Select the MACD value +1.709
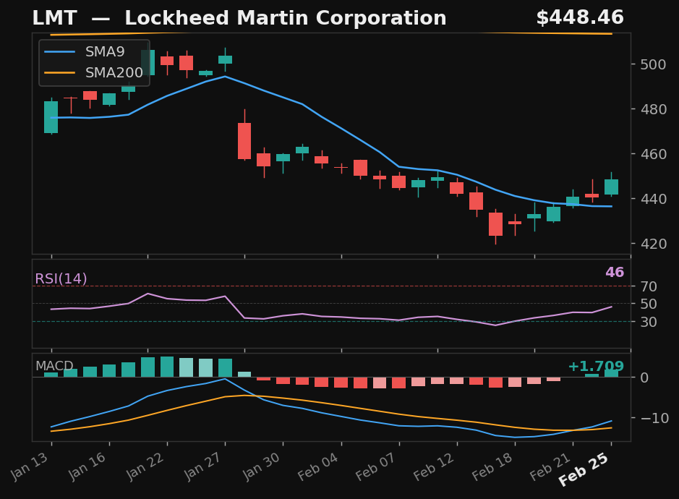The width and height of the screenshot is (679, 499). (x=596, y=367)
